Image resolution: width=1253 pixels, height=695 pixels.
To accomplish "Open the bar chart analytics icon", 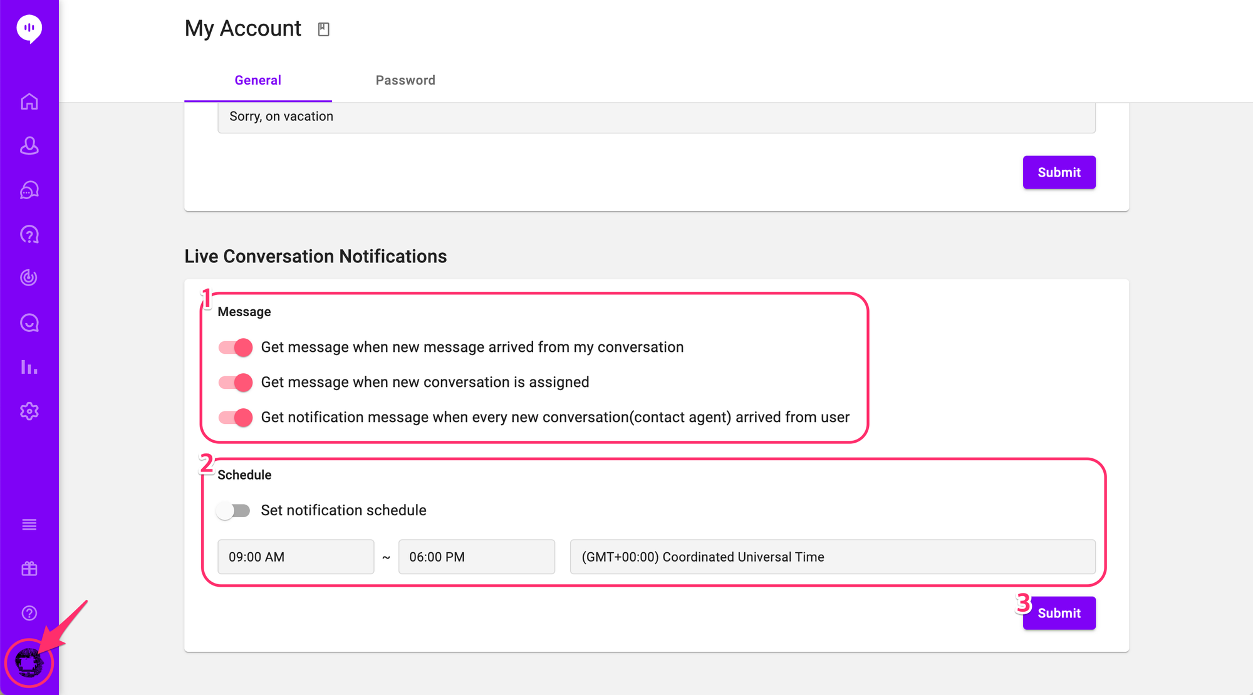I will pos(29,367).
